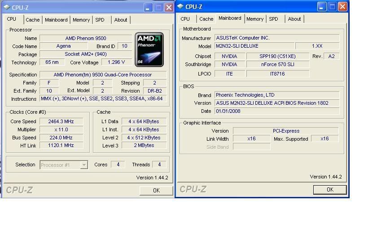Click the ASUSTeK Computer INC. manufacturer field
Image resolution: width=377 pixels, height=236 pixels.
coord(277,38)
